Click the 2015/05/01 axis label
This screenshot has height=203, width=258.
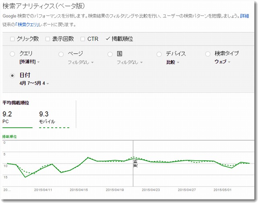[223, 190]
